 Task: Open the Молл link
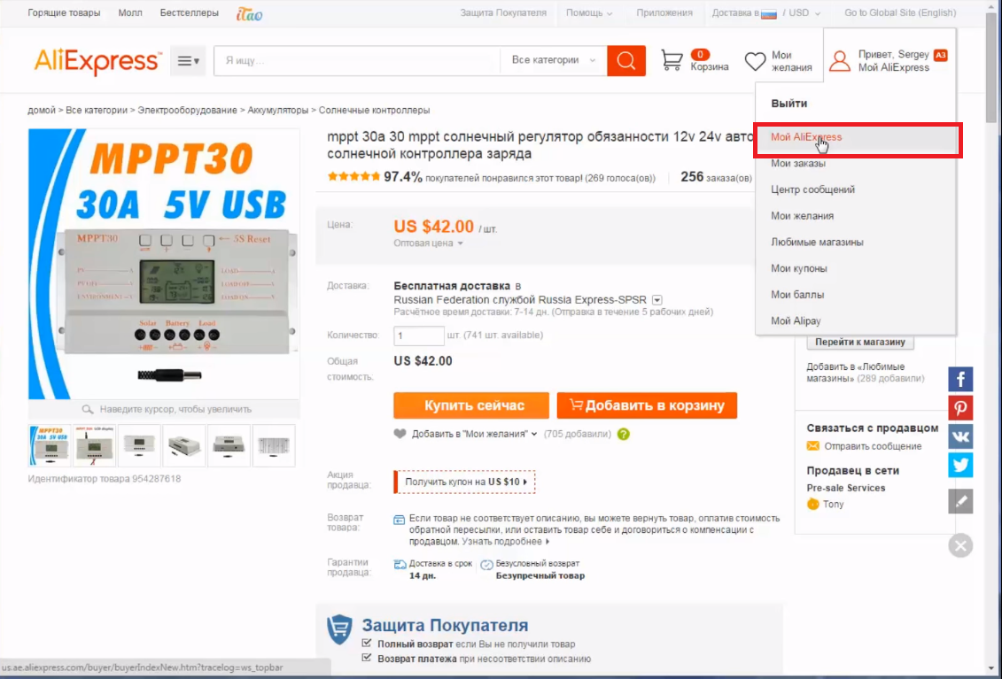click(130, 12)
